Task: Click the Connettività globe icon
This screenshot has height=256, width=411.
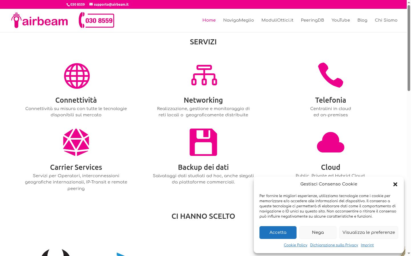Action: coord(77,76)
